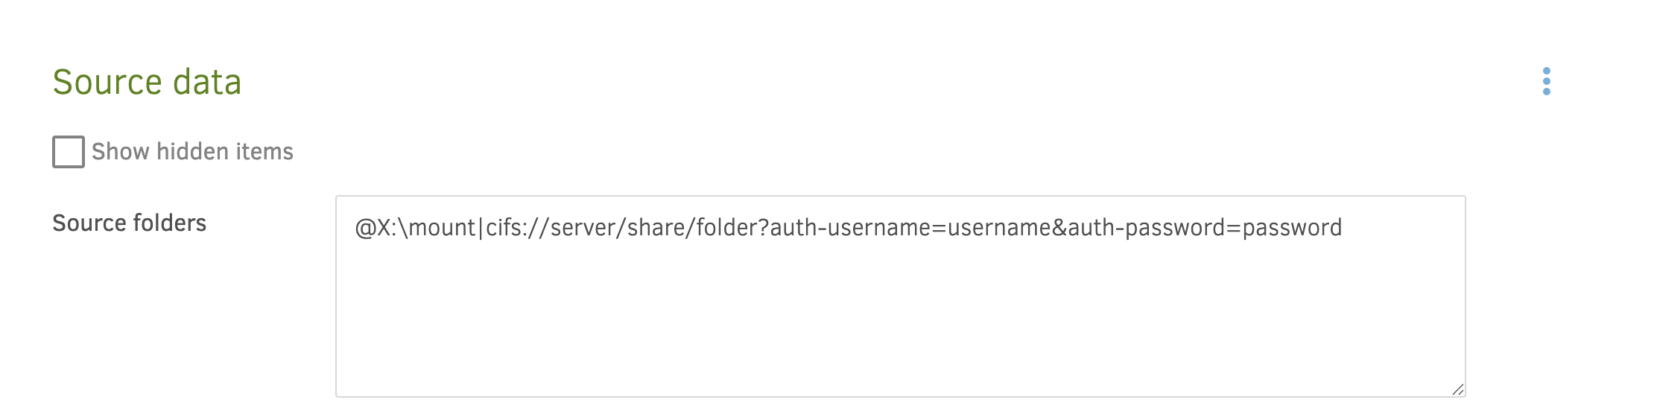Click auth-password parameter in the path
The image size is (1654, 420).
point(1146,227)
